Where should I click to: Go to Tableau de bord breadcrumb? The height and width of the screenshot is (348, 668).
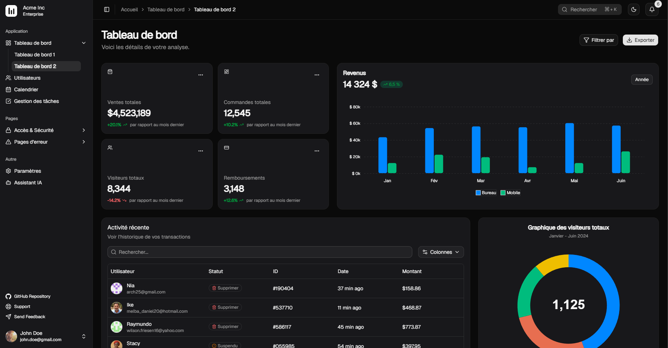[166, 9]
